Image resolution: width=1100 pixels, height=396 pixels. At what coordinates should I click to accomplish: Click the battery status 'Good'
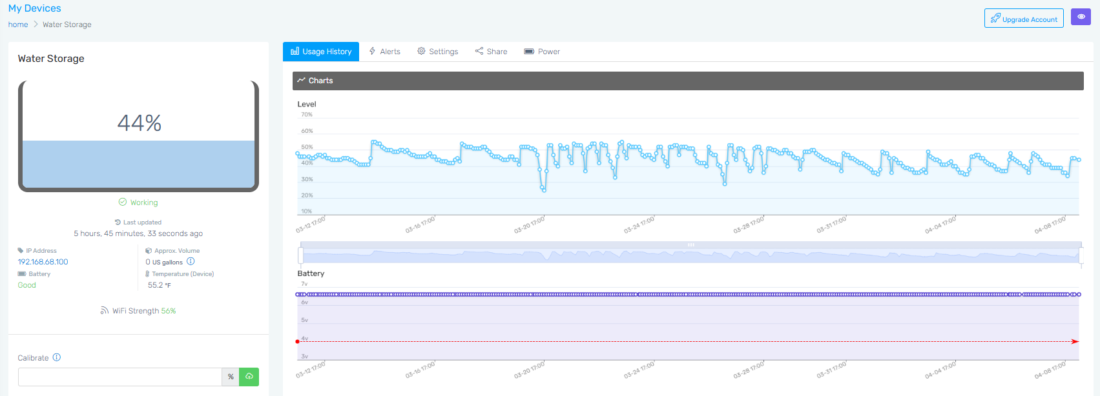(27, 285)
